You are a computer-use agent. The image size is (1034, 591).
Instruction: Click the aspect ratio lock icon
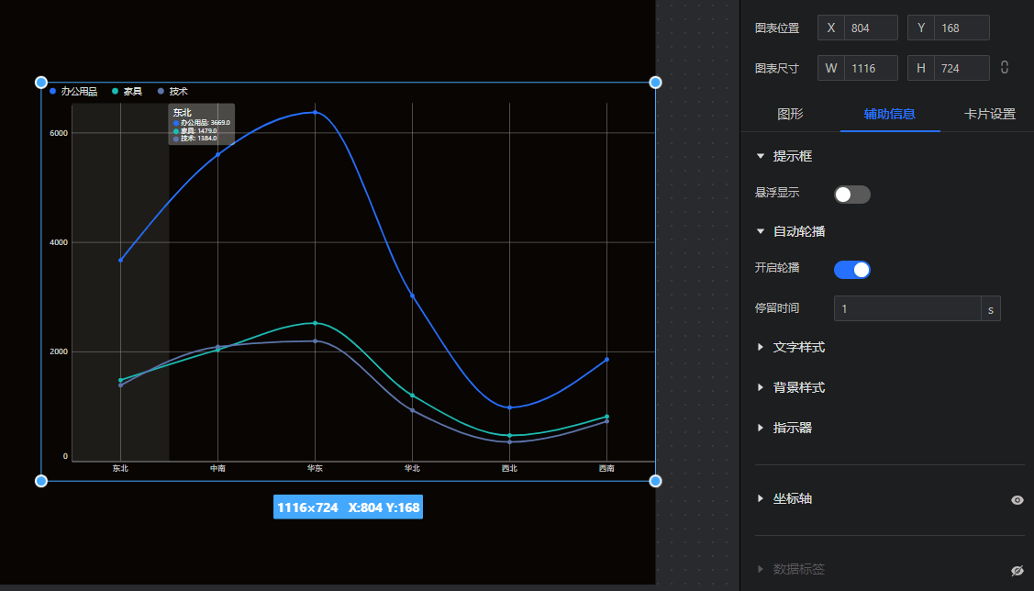1005,68
